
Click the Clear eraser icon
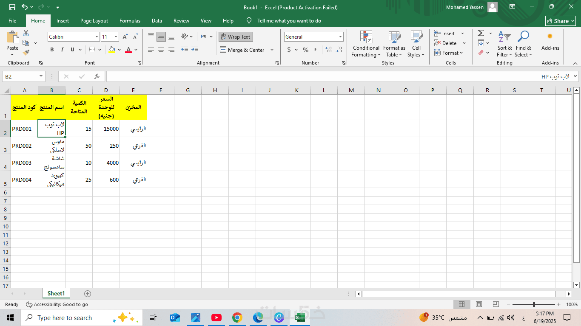click(x=481, y=53)
